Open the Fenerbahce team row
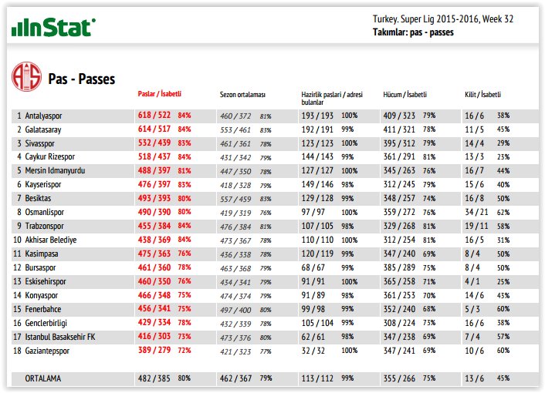Image resolution: width=545 pixels, height=393 pixels. pyautogui.click(x=45, y=308)
